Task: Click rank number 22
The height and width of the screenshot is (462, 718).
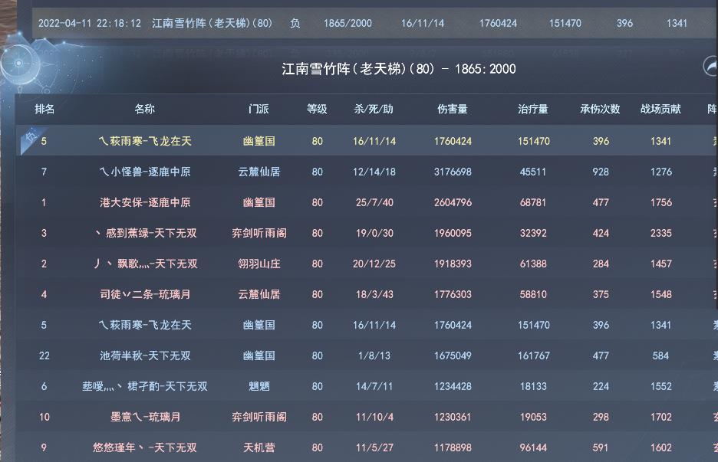Action: coord(44,356)
